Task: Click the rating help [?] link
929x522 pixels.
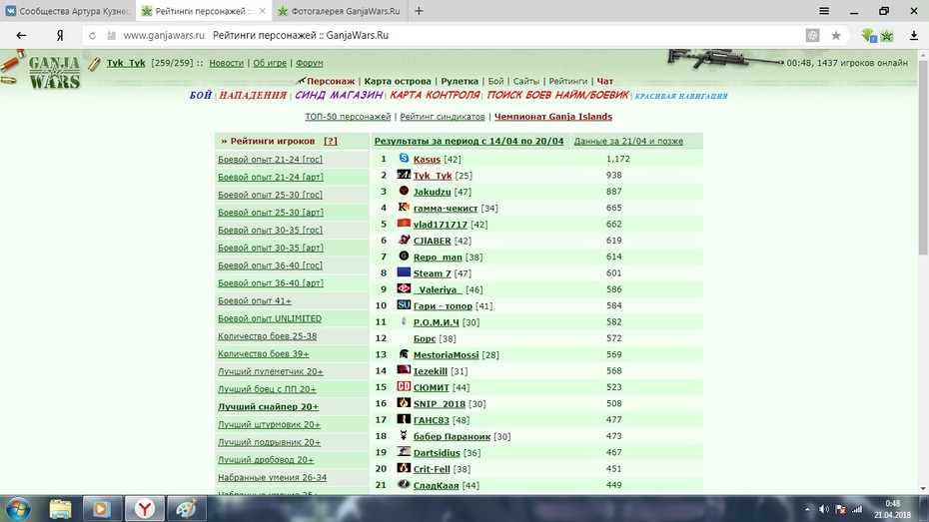Action: (330, 141)
